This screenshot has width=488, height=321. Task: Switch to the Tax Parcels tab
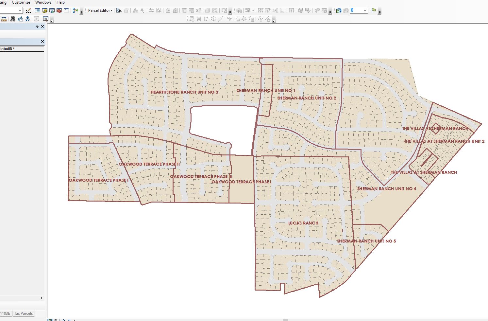click(24, 313)
